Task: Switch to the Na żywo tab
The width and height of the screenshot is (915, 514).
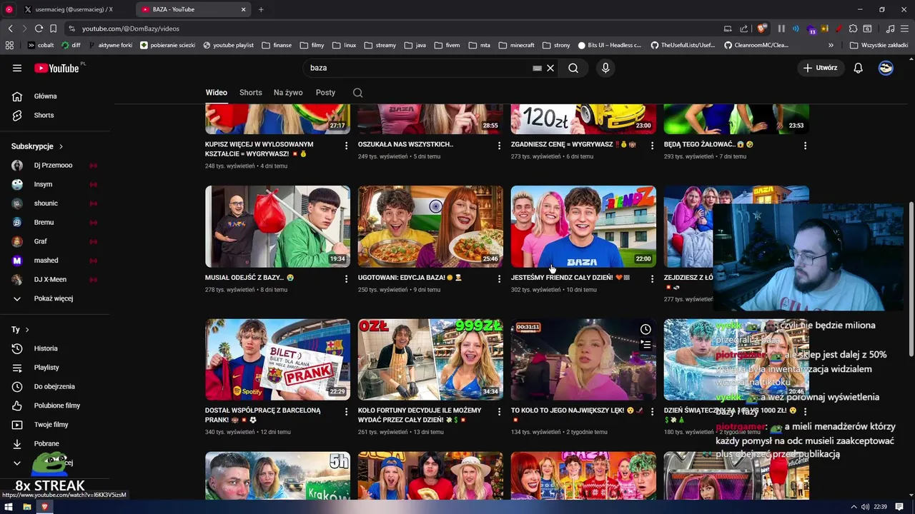Action: 288,93
